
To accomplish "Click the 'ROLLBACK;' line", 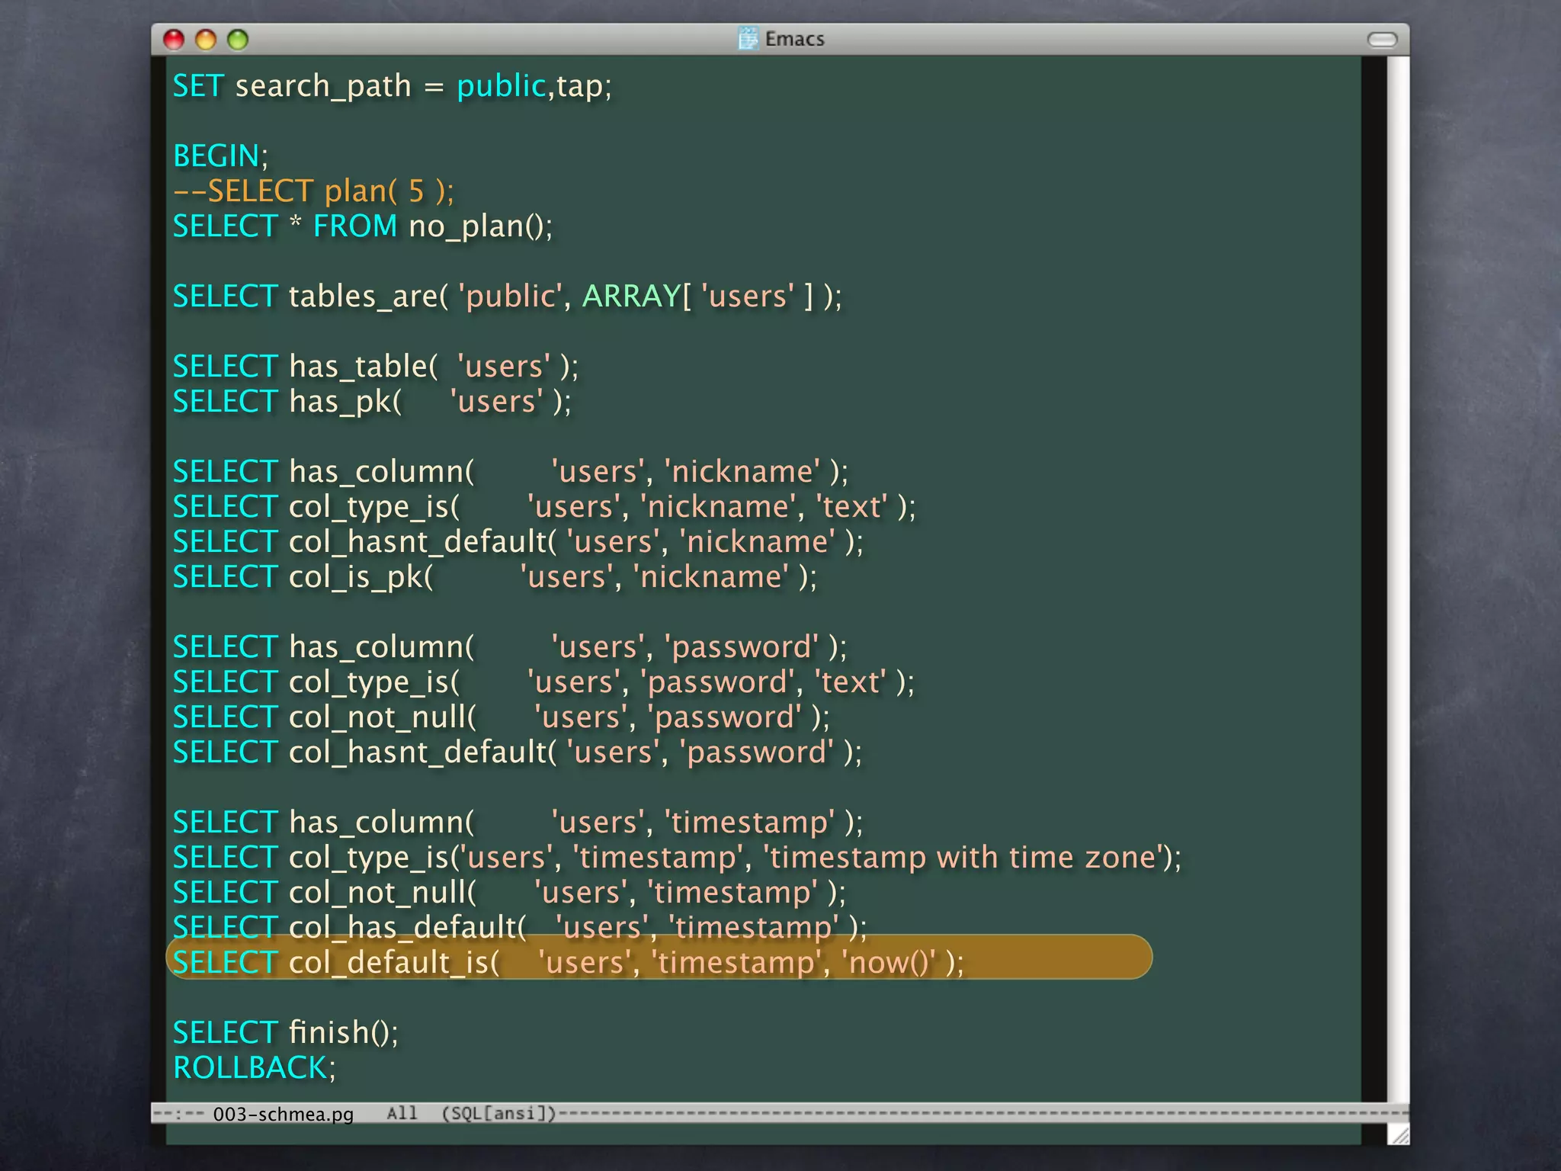I will pos(254,1068).
